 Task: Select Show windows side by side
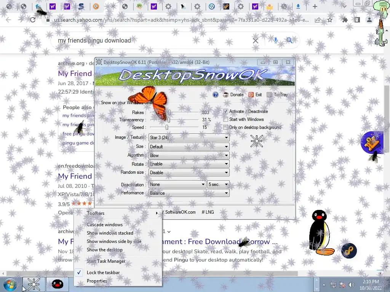tap(118, 241)
